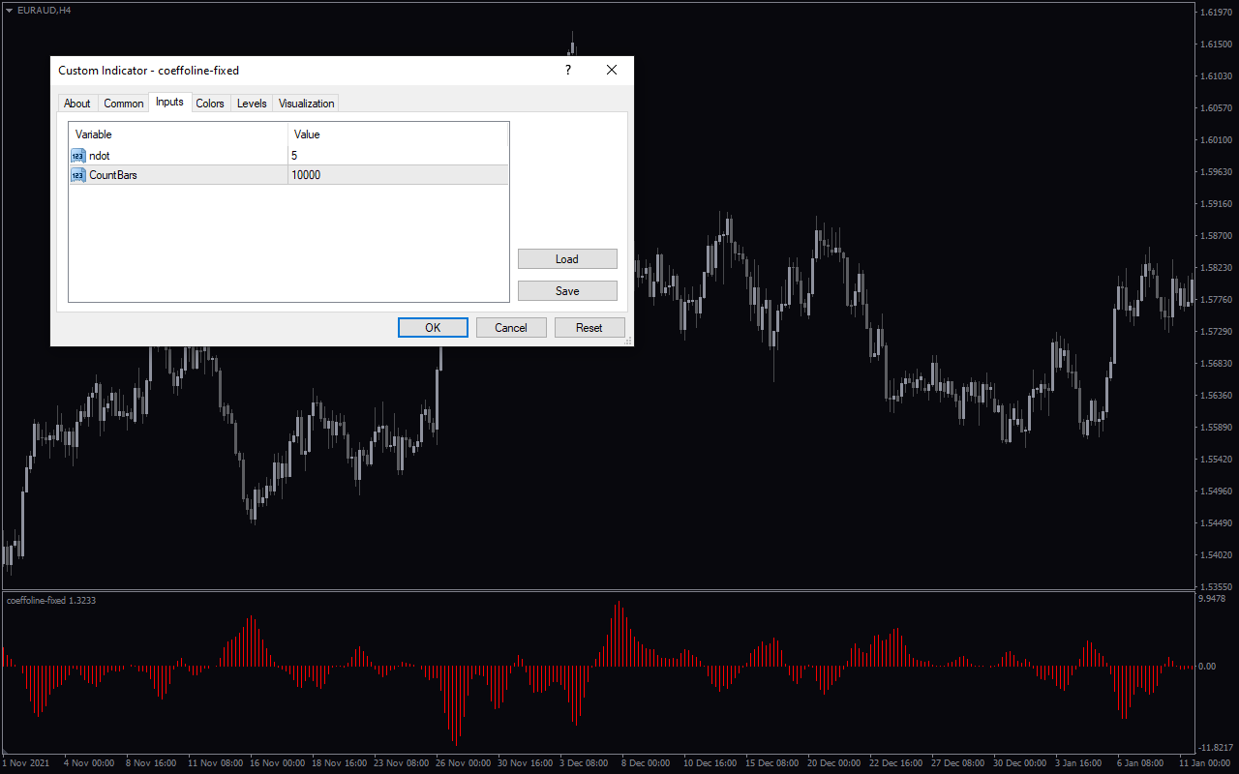The image size is (1239, 774).
Task: Click the EURAUD,H4 chart dropdown arrow
Action: pyautogui.click(x=9, y=10)
